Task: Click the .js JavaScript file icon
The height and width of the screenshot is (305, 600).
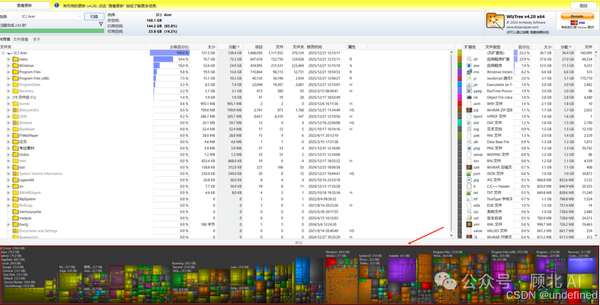Action: click(469, 78)
